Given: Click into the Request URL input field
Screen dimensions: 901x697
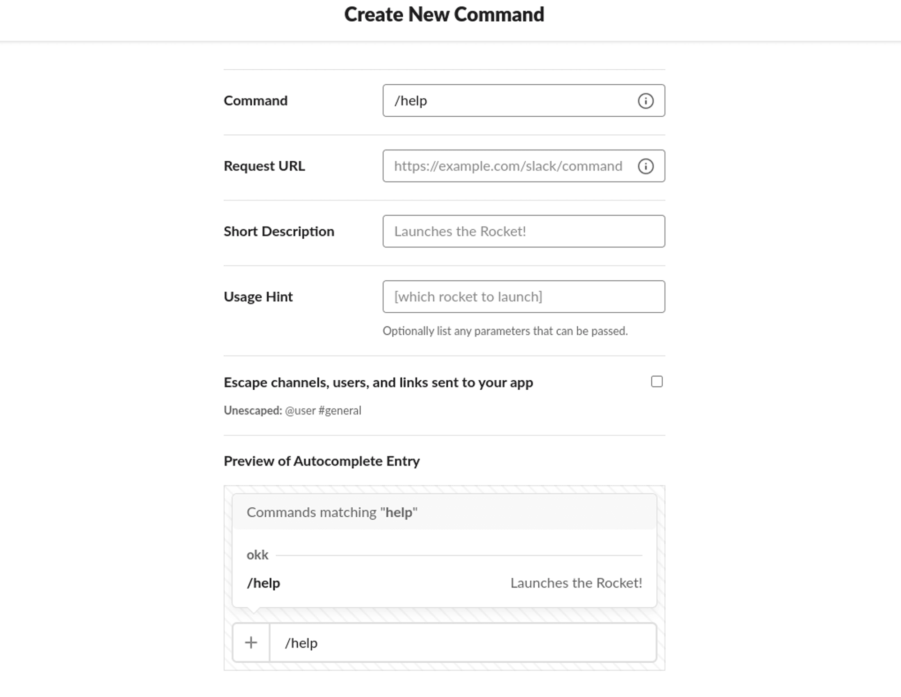Looking at the screenshot, I should pos(509,166).
